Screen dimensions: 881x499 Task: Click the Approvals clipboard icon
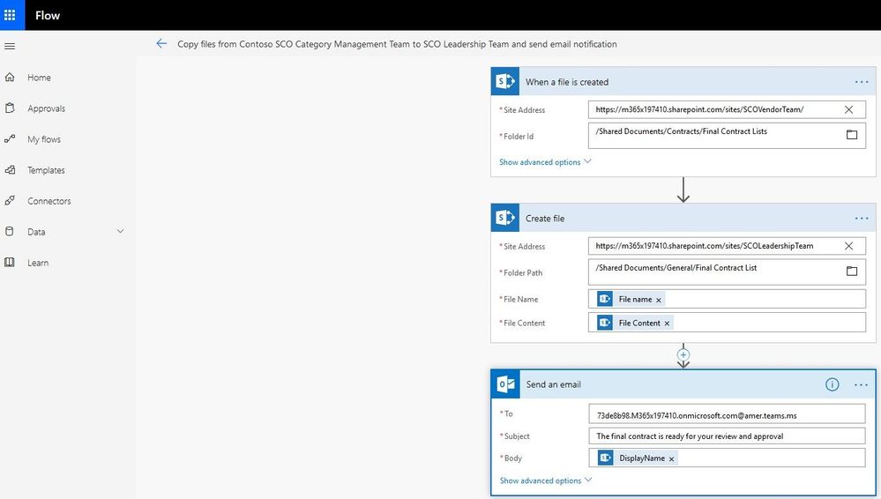click(10, 108)
